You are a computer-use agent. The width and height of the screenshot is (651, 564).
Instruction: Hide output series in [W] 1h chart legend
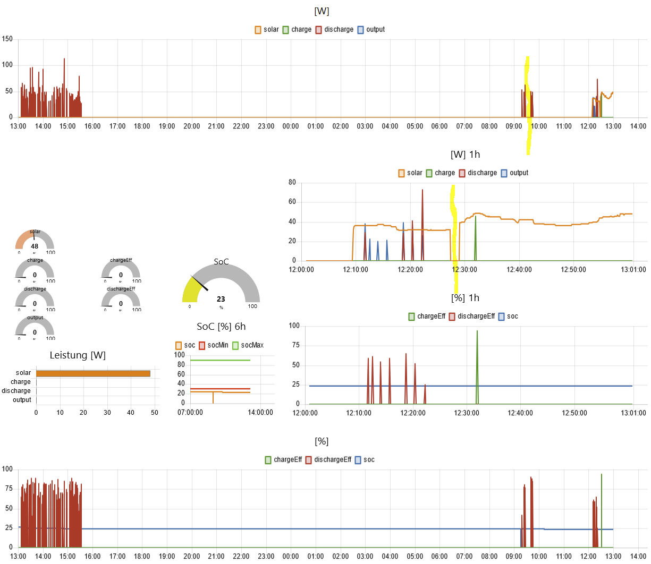coord(514,173)
